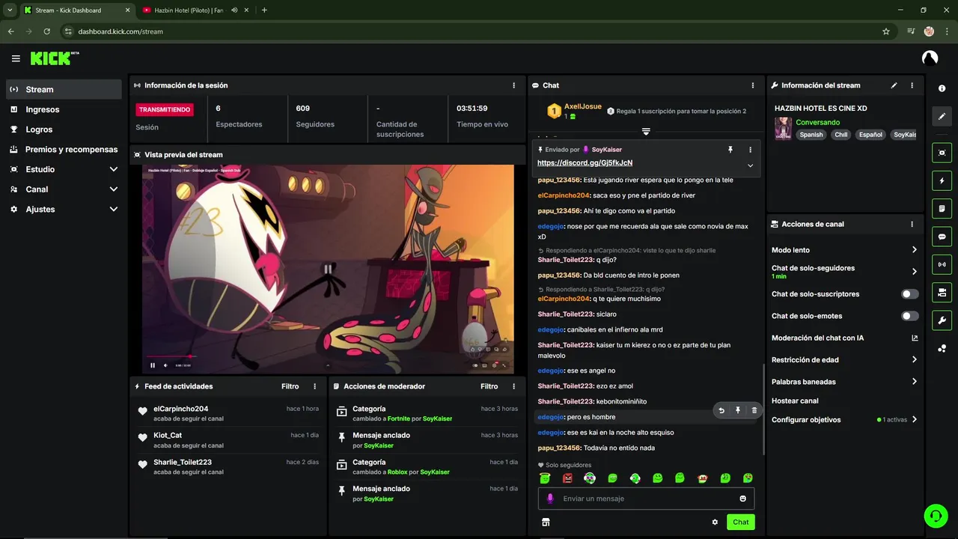Open the shop icon below chat input
This screenshot has height=539, width=958.
[x=546, y=522]
